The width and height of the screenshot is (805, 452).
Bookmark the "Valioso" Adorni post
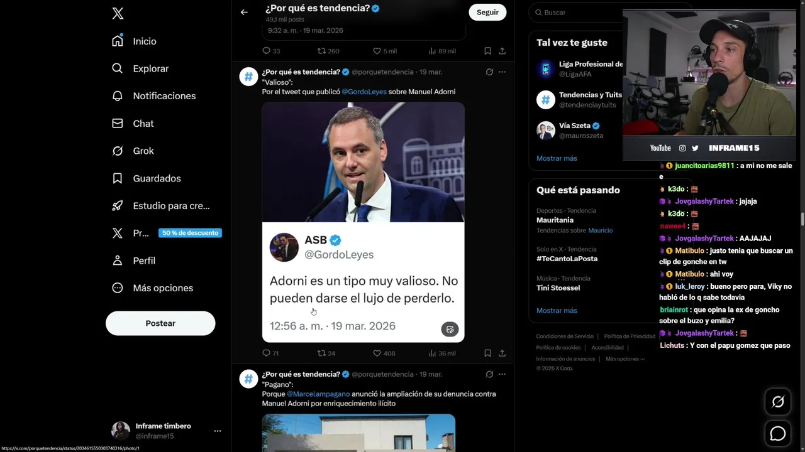[487, 353]
